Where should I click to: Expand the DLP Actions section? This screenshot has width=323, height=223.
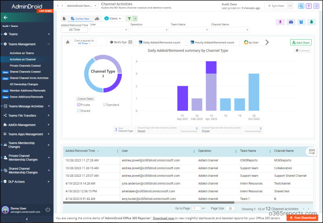[x=49, y=182]
